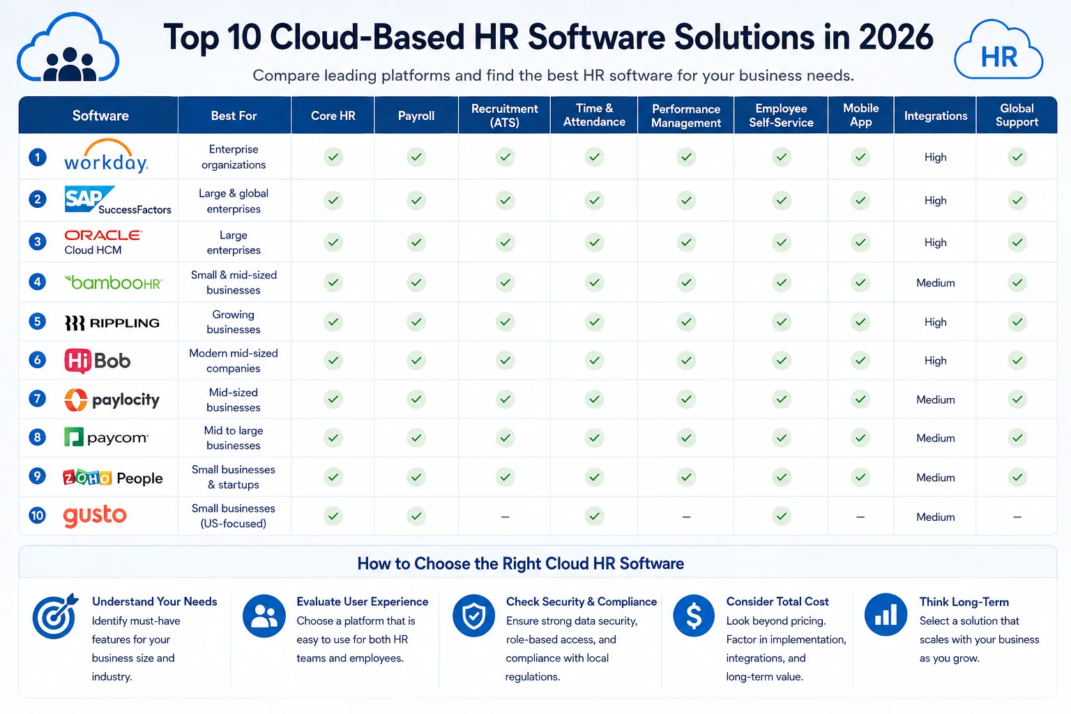
Task: Click the main page title text
Action: tap(548, 38)
